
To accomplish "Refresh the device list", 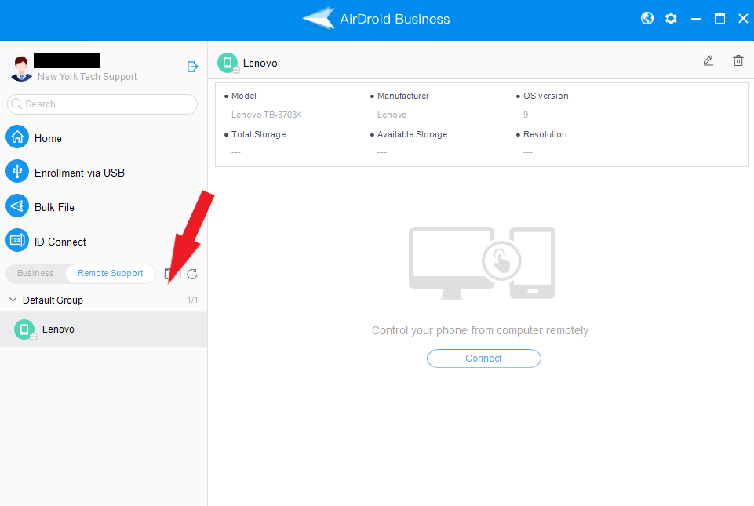I will 192,274.
